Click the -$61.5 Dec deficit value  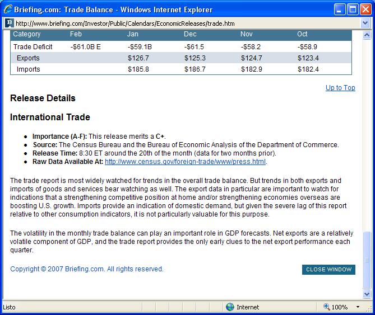pyautogui.click(x=194, y=47)
